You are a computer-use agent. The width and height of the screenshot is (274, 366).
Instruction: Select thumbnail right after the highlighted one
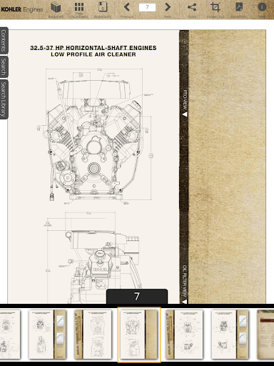185,334
